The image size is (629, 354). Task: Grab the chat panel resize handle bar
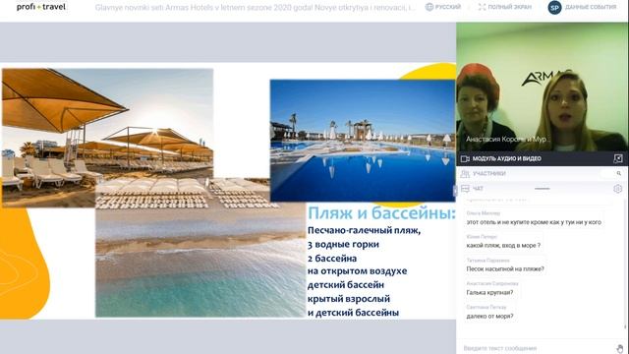click(542, 188)
